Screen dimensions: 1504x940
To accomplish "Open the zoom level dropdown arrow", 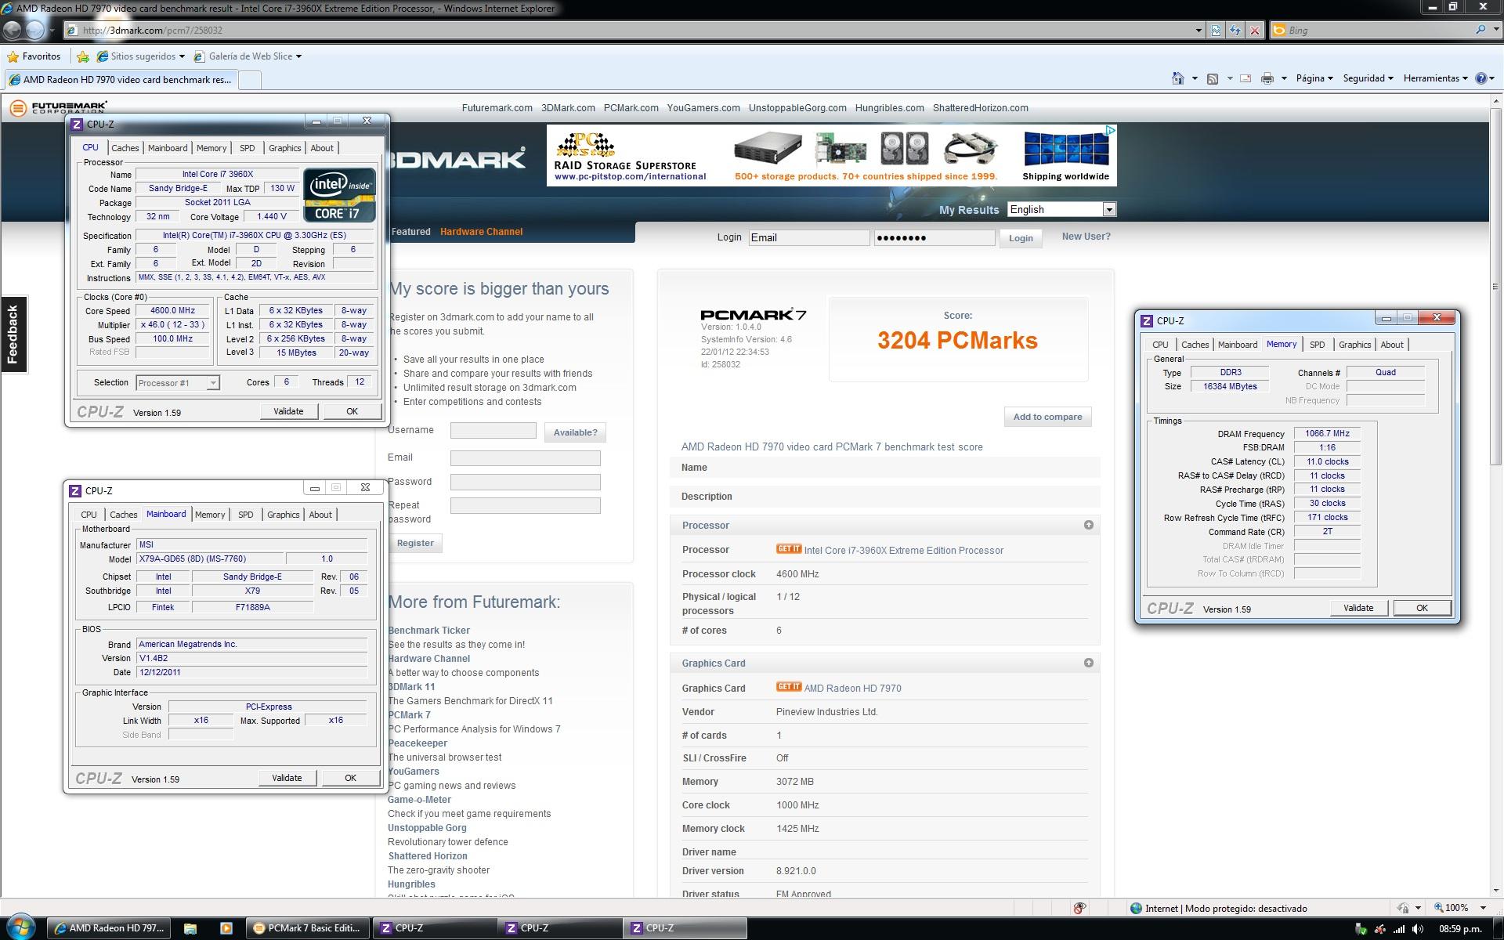I will pos(1483,908).
